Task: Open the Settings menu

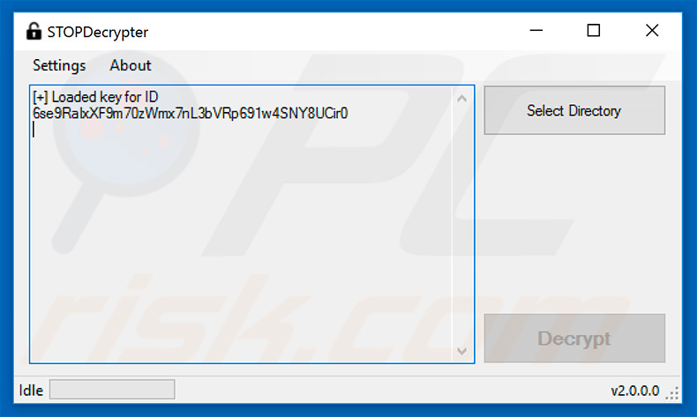Action: 59,66
